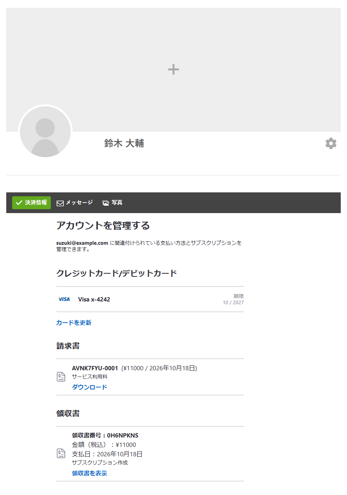Click the VISA card logo
The height and width of the screenshot is (495, 347).
point(64,299)
